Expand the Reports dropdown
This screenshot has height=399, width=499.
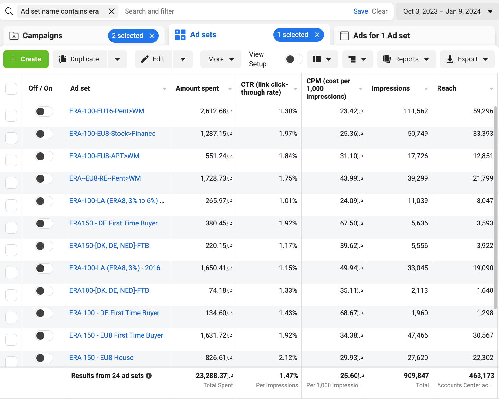click(406, 59)
